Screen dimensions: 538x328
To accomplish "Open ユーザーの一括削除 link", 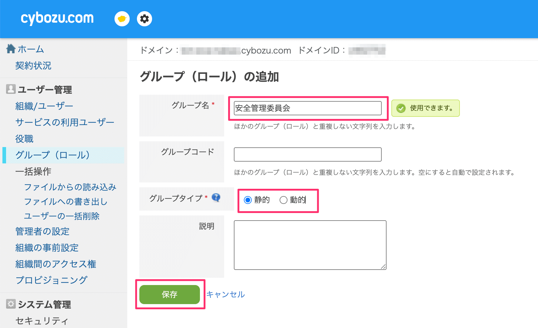I will pos(62,216).
